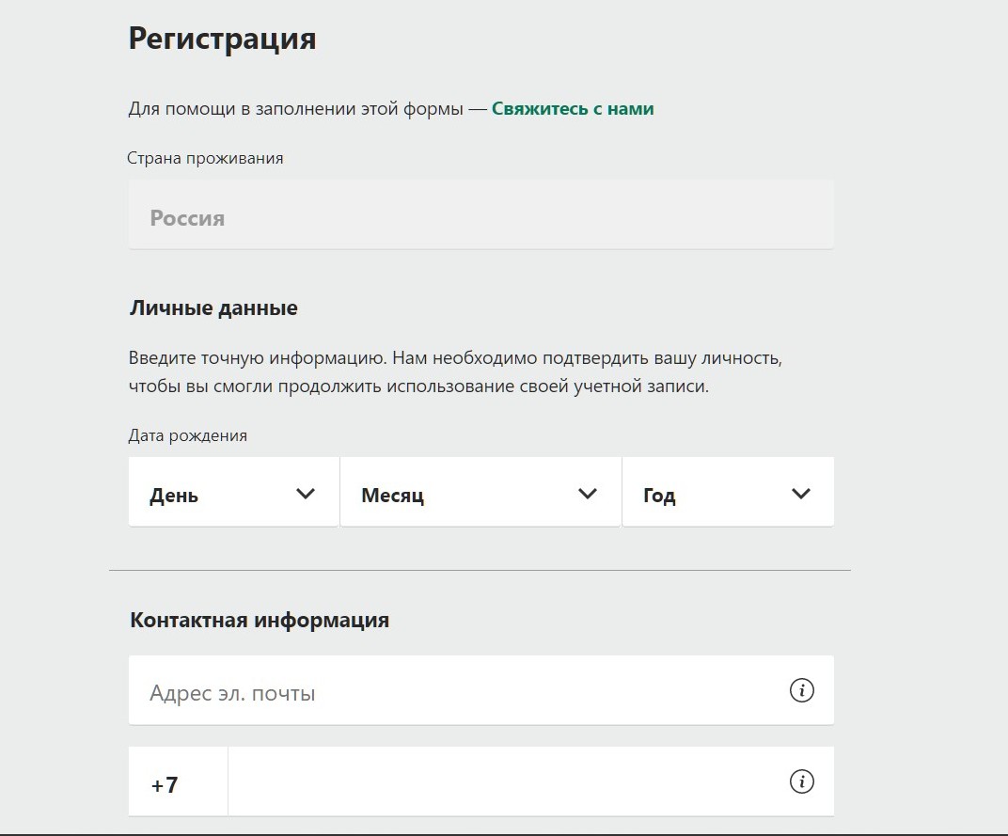Viewport: 1008px width, 836px height.
Task: Follow the Свяжитесь с нами link
Action: 573,109
